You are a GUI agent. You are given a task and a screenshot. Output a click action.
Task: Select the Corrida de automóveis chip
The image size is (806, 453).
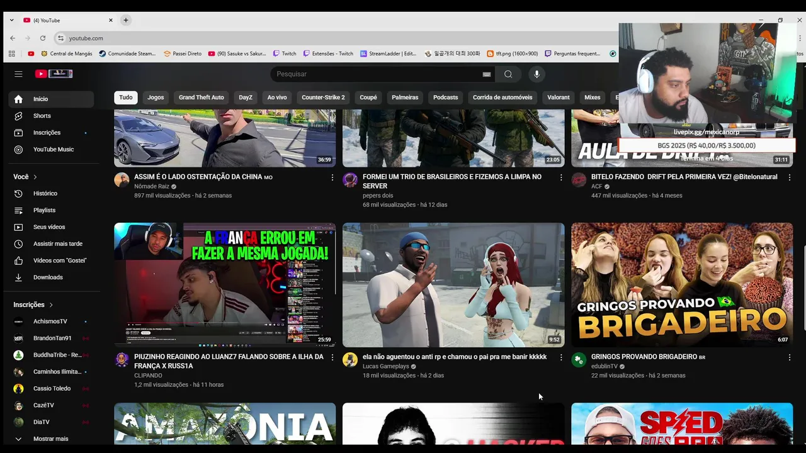pyautogui.click(x=502, y=98)
